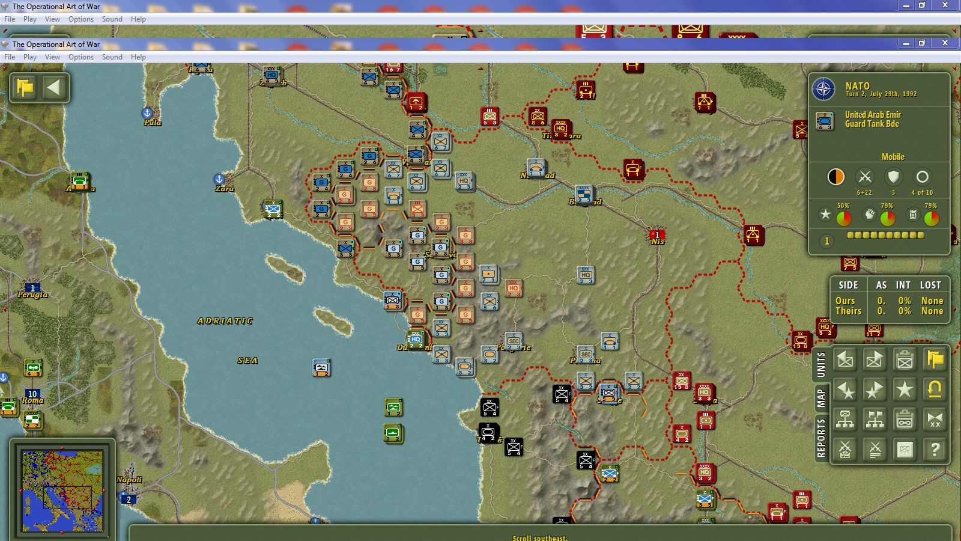Open the Help menu in the back window
The image size is (961, 541).
(138, 19)
